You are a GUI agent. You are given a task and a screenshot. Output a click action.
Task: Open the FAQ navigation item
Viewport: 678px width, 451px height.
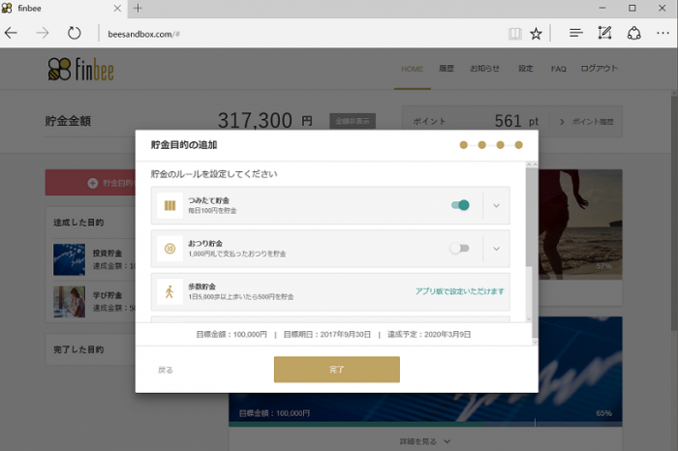pyautogui.click(x=558, y=69)
